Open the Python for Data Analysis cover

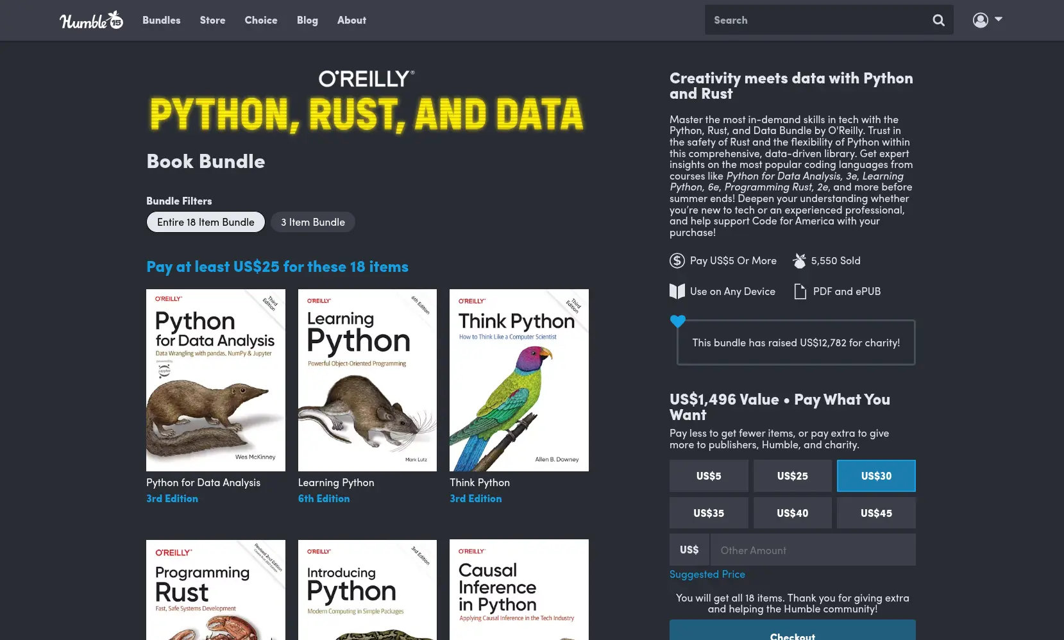tap(215, 380)
